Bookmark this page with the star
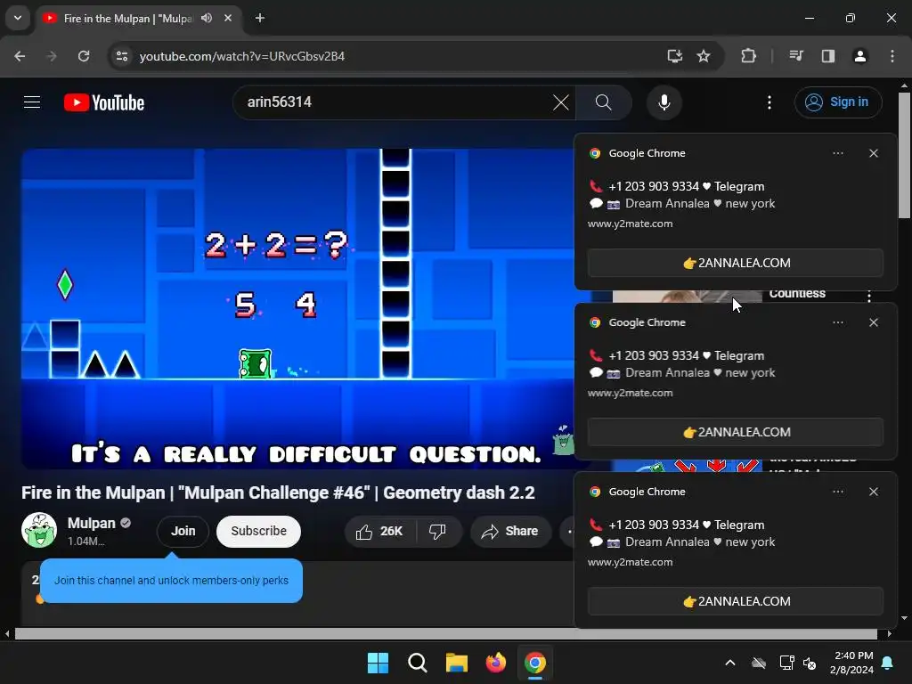Viewport: 912px width, 684px height. (704, 56)
